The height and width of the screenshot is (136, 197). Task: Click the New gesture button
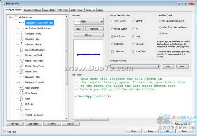tap(79, 29)
